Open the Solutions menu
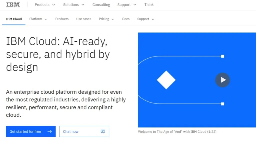256x144 pixels. pos(74,5)
